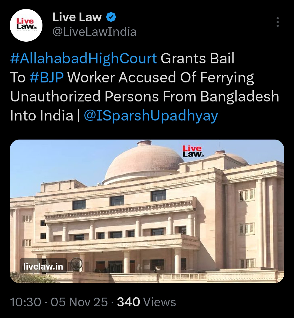Click the Live Law watermark on image

pyautogui.click(x=193, y=151)
